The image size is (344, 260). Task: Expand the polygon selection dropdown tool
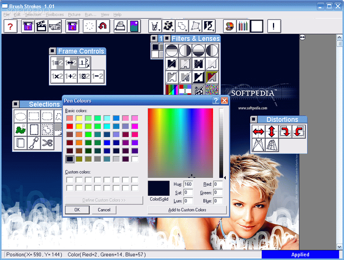pos(195,26)
